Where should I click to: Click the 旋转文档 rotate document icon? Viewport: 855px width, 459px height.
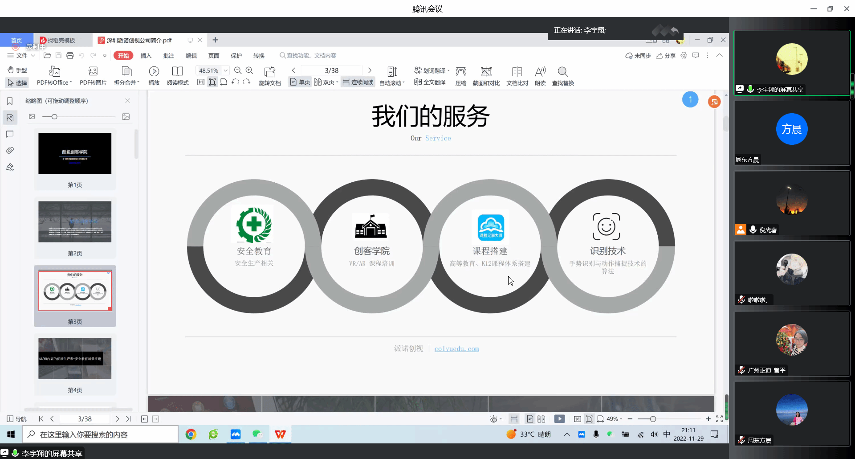269,72
